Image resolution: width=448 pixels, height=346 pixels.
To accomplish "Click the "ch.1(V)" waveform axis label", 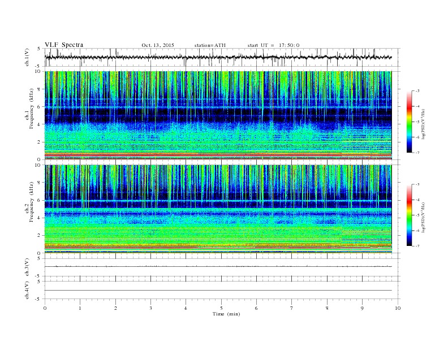I will click(x=27, y=57).
